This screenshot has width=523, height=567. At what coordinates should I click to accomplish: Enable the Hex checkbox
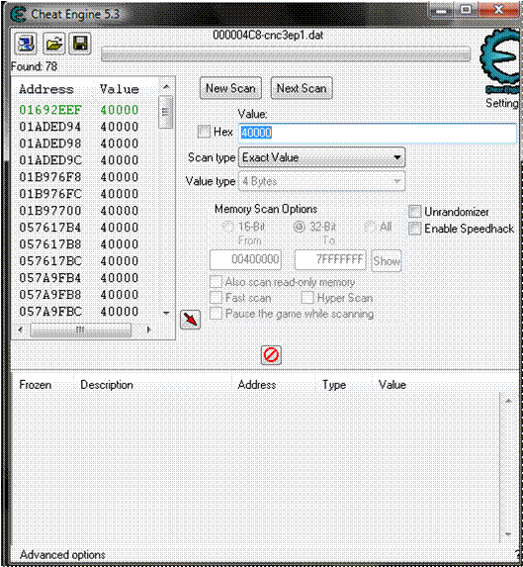click(x=204, y=132)
